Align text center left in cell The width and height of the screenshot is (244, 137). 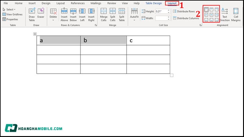(206, 15)
